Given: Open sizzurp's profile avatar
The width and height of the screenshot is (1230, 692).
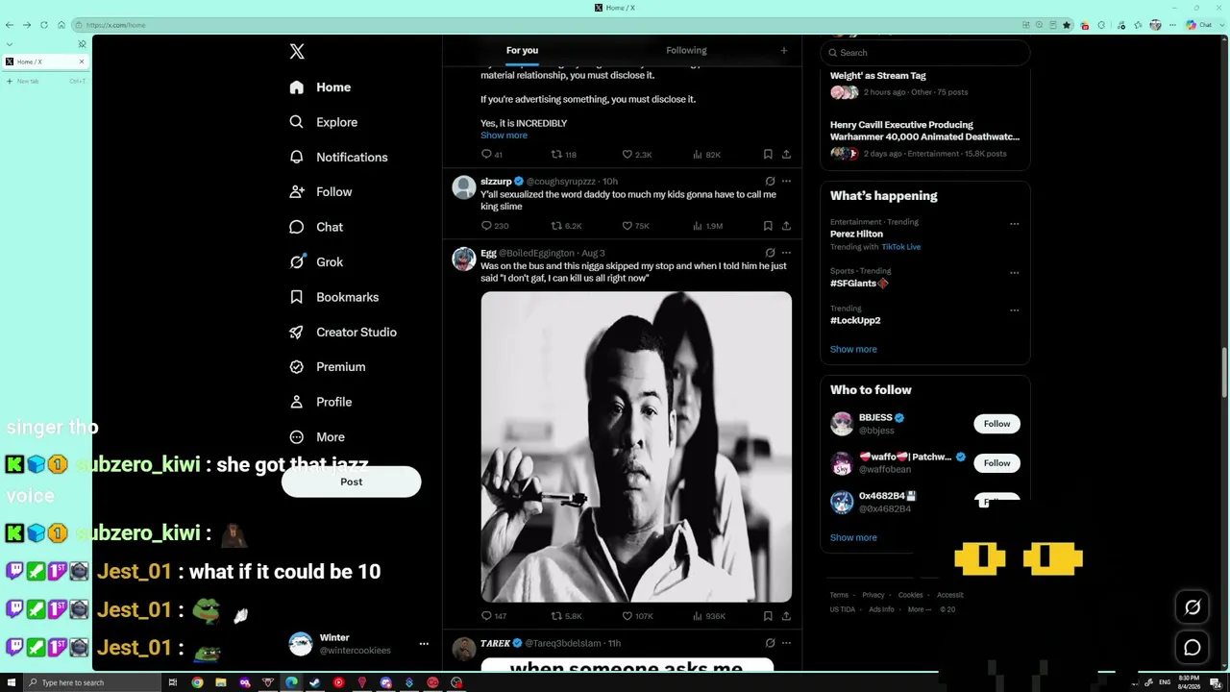Looking at the screenshot, I should [464, 186].
